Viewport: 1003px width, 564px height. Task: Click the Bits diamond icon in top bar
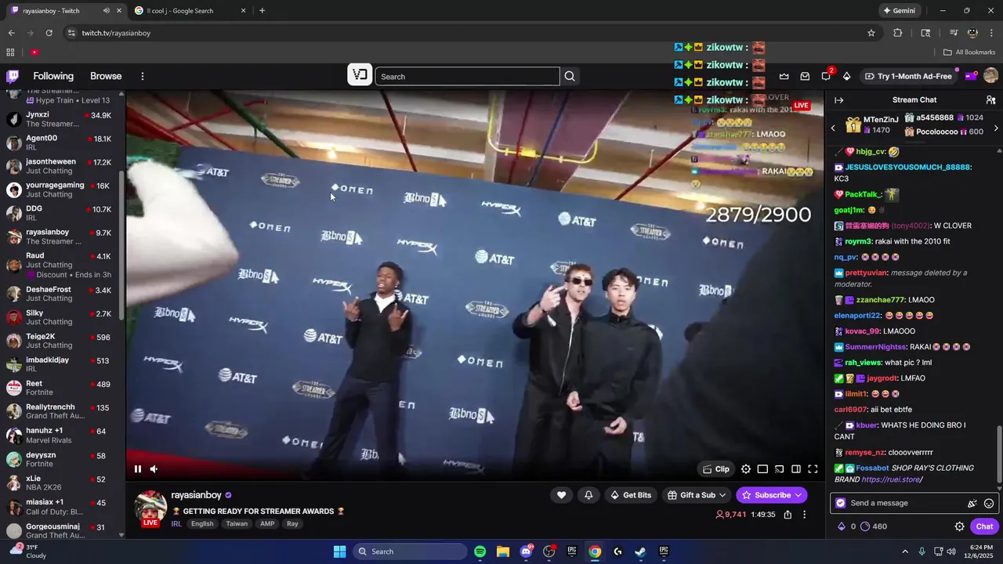[846, 76]
